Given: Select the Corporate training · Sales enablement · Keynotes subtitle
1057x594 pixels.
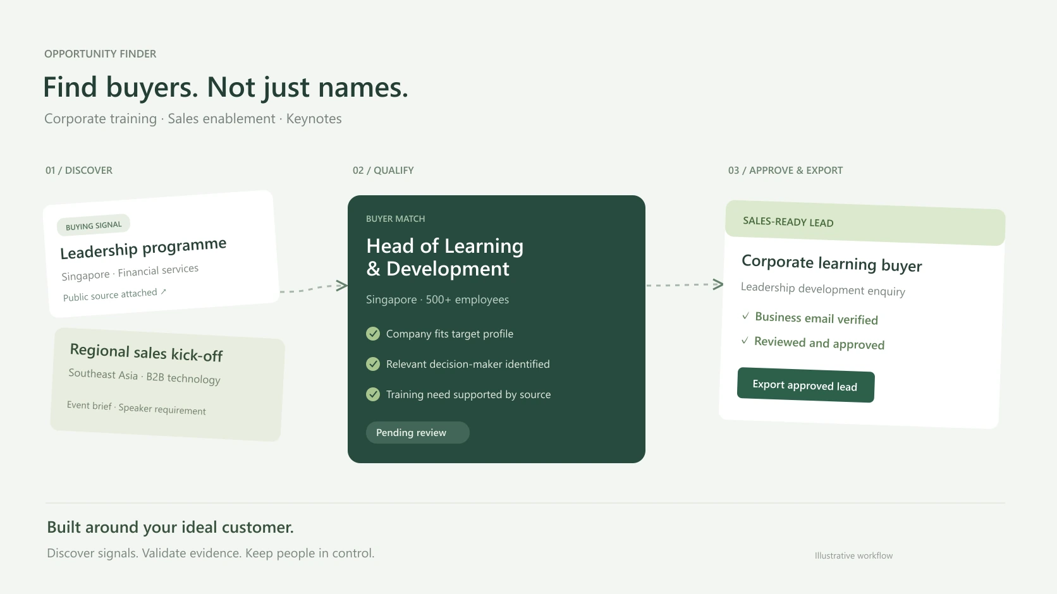Looking at the screenshot, I should 193,119.
